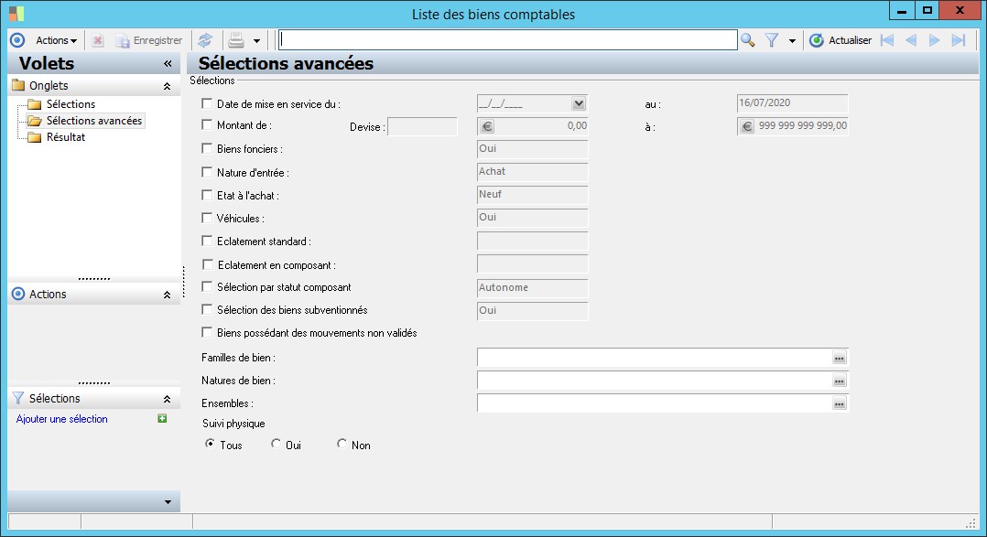987x537 pixels.
Task: Select the Oui radio for Suivi physique
Action: [x=276, y=444]
